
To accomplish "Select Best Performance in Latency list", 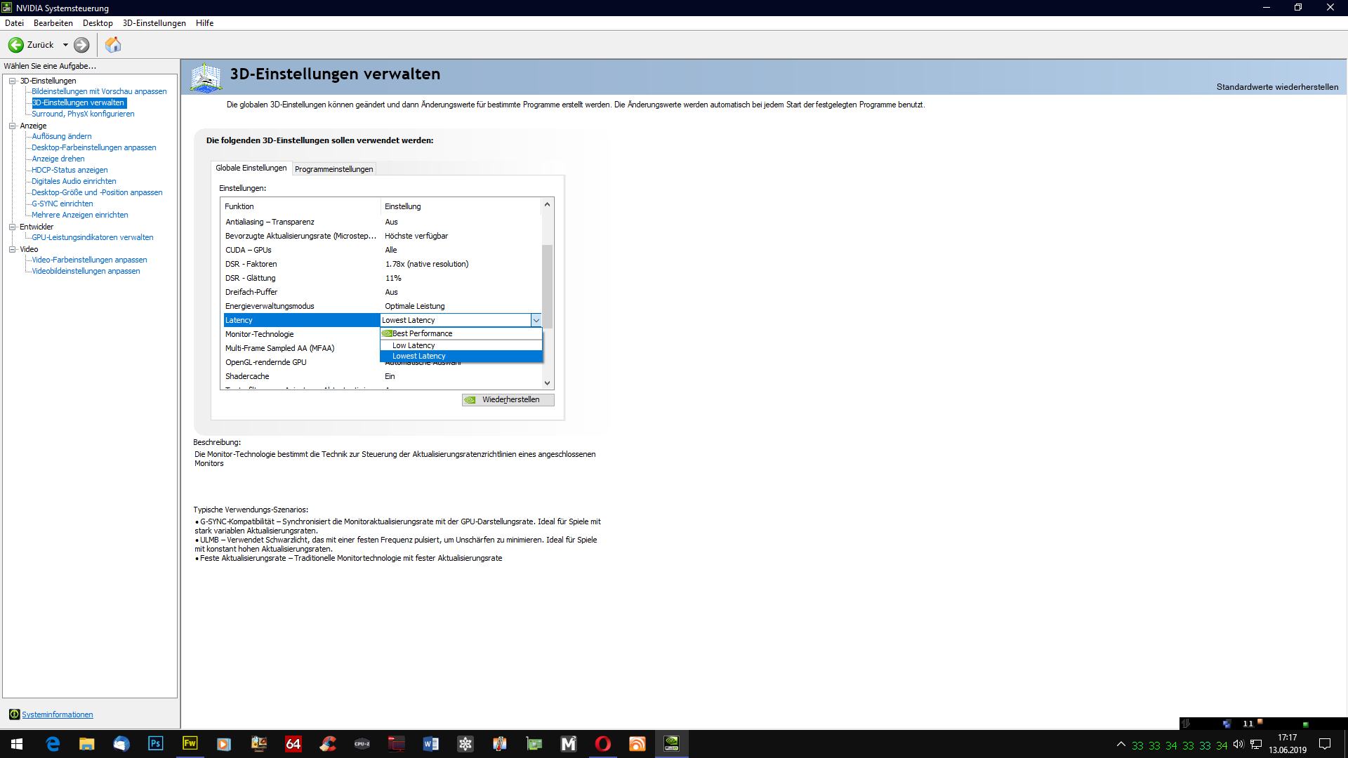I will 422,333.
